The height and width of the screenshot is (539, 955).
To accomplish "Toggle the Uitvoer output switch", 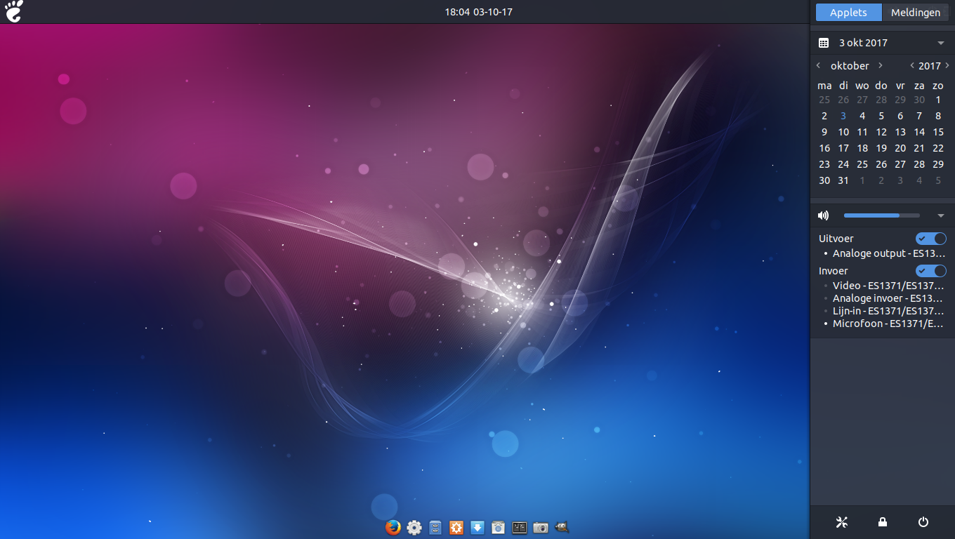I will (930, 239).
